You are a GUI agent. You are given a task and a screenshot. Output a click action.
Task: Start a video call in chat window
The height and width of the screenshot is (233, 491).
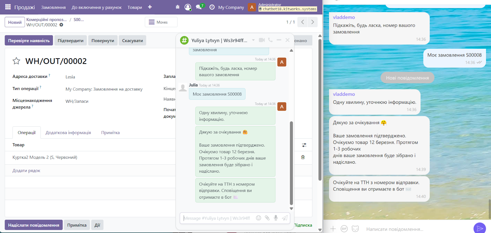click(x=261, y=40)
